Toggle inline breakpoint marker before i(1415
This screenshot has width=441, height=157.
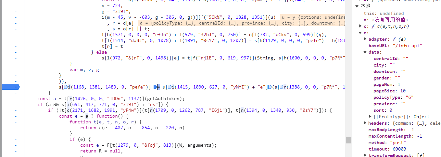(x=170, y=87)
